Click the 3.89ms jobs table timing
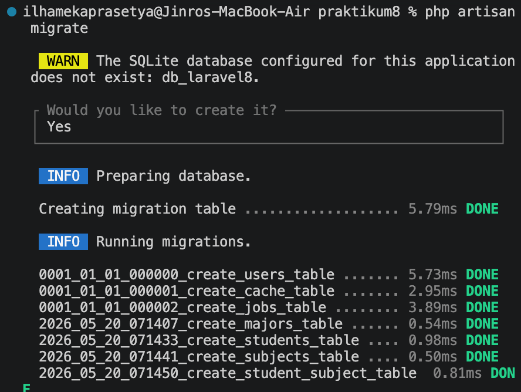 pos(432,307)
